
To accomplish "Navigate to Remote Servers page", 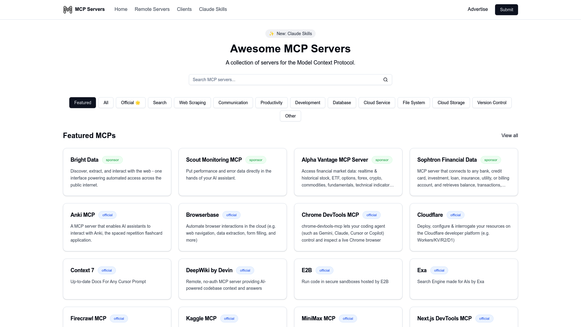I will [152, 9].
